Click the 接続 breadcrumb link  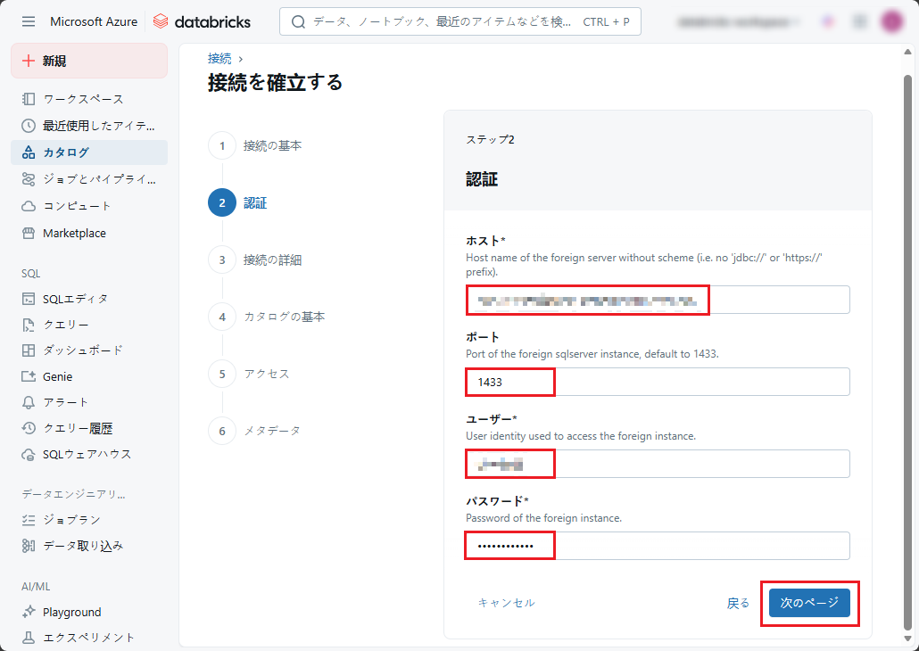219,59
